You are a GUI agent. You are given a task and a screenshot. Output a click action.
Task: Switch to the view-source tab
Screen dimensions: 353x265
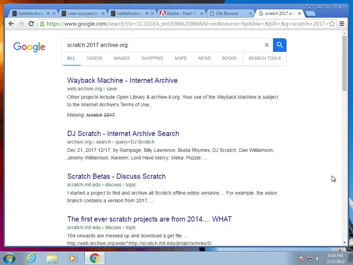coord(83,13)
